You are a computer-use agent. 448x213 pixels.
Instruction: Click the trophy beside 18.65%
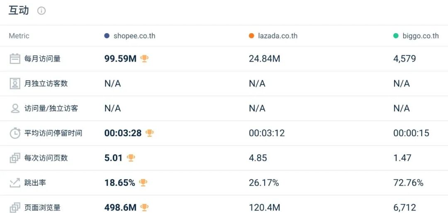point(143,182)
